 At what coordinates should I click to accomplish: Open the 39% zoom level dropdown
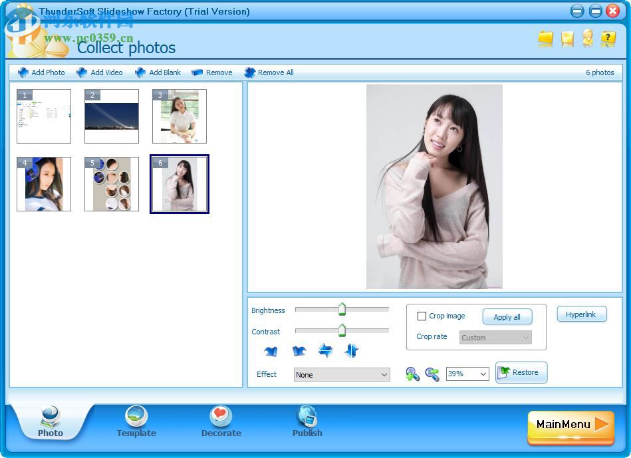[x=467, y=374]
